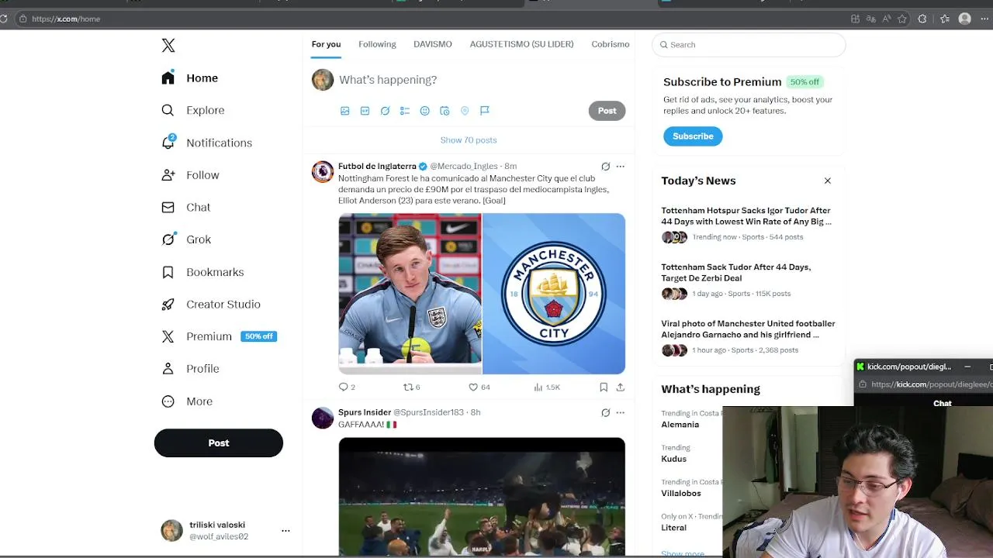Like the Futbol de Inglaterra post
Image resolution: width=993 pixels, height=558 pixels.
point(479,387)
